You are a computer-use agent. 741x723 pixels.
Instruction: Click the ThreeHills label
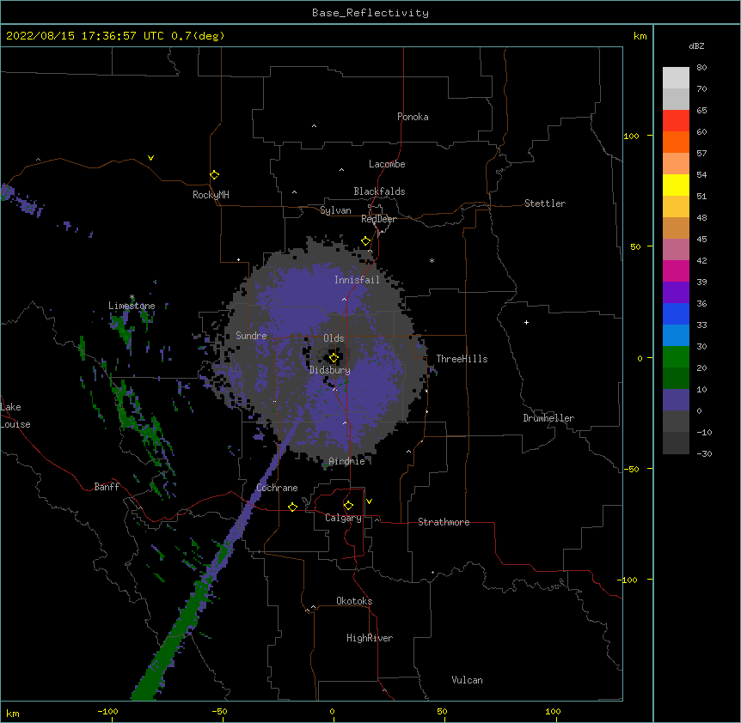[x=462, y=359]
